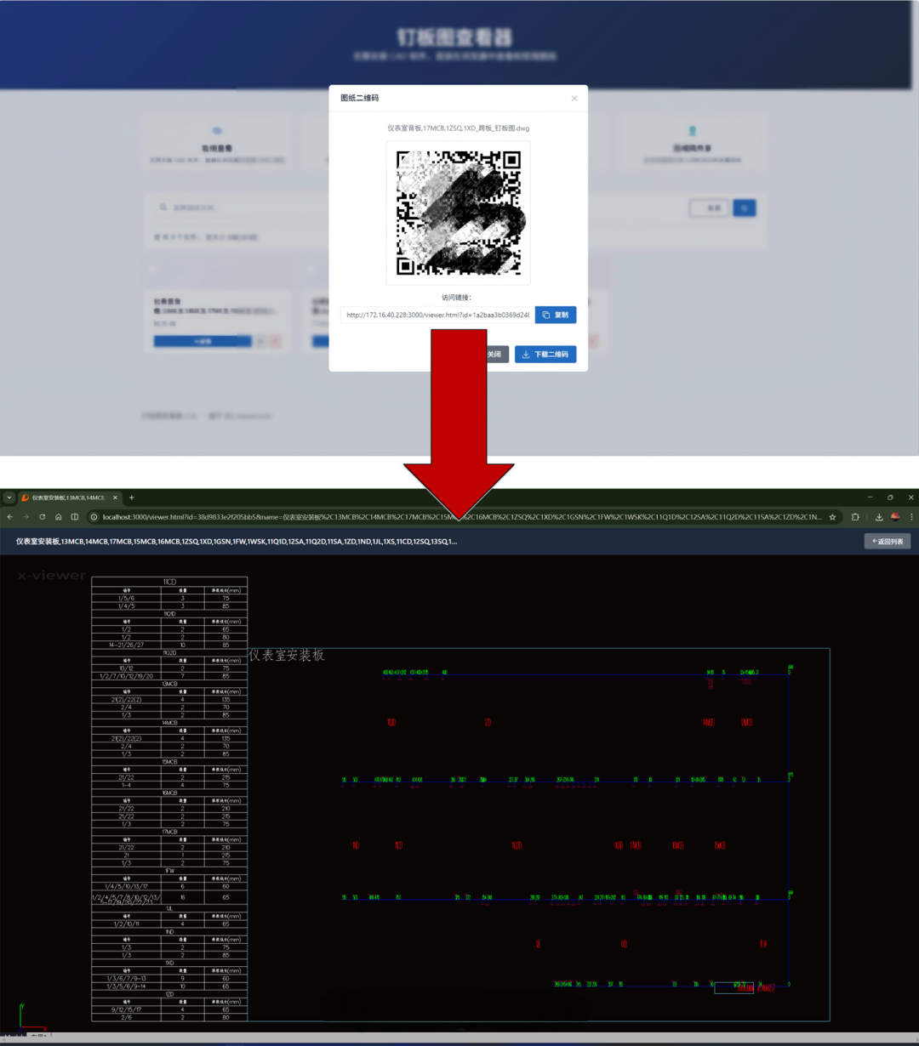Image resolution: width=919 pixels, height=1046 pixels.
Task: Close the 图纸二维码 dialog with the X icon
Action: [x=574, y=98]
